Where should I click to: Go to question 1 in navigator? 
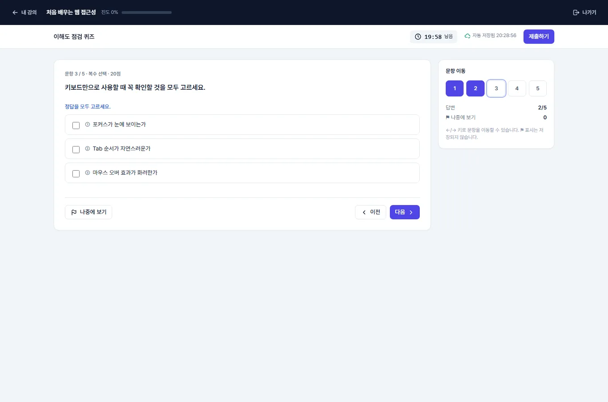(455, 88)
